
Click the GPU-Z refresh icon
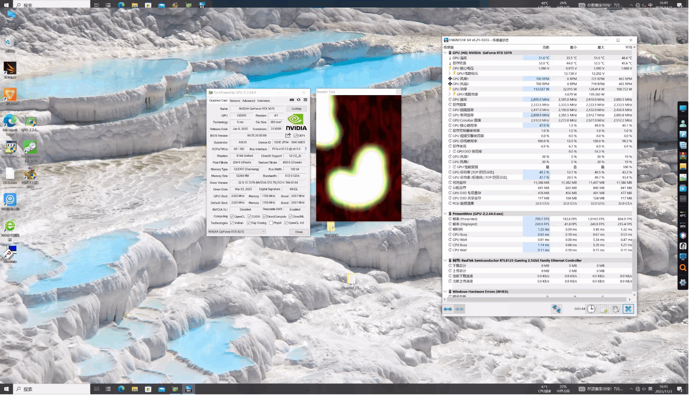tap(299, 100)
